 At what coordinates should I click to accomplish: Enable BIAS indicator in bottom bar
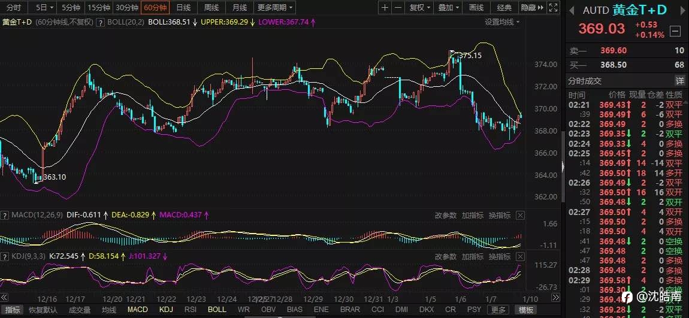click(x=294, y=310)
